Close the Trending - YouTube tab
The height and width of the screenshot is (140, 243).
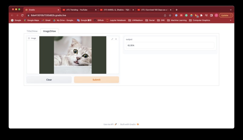pyautogui.click(x=96, y=10)
